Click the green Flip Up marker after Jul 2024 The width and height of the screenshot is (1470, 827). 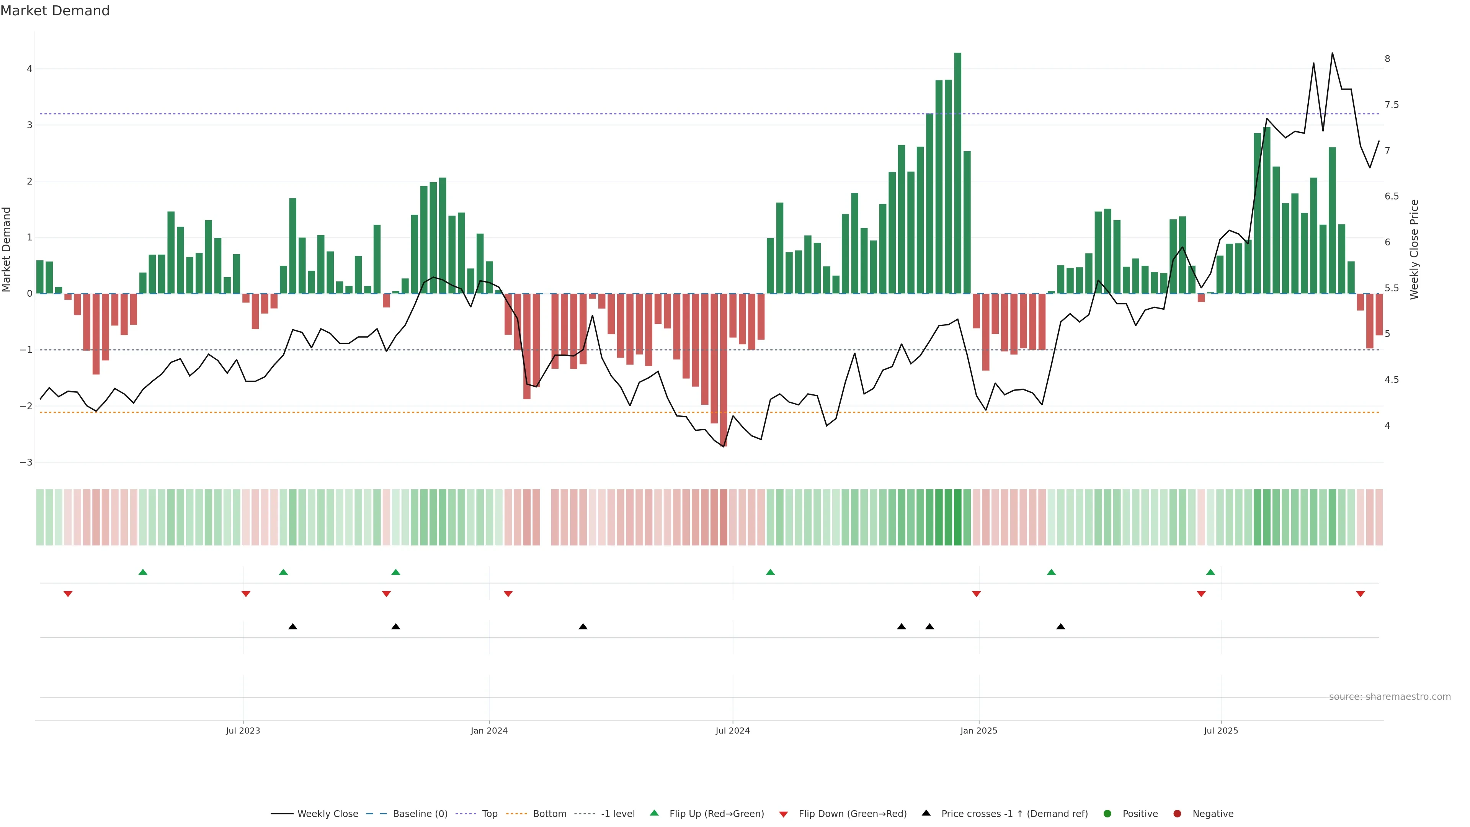[x=770, y=572]
